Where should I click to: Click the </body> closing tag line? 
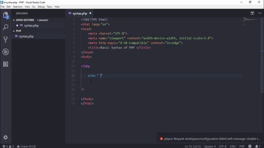(x=87, y=99)
